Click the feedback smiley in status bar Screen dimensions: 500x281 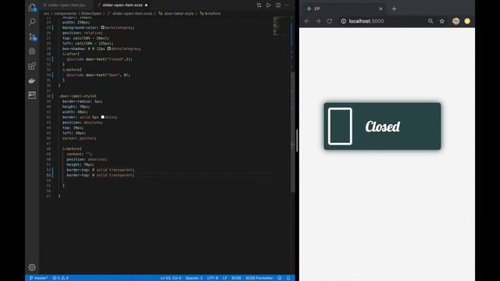coord(280,278)
